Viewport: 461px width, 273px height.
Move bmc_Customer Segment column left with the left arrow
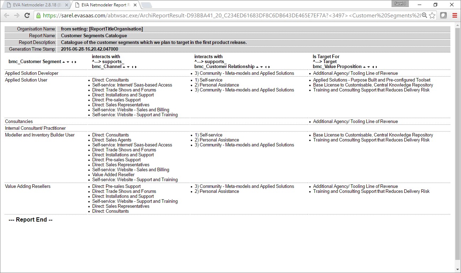(x=72, y=62)
